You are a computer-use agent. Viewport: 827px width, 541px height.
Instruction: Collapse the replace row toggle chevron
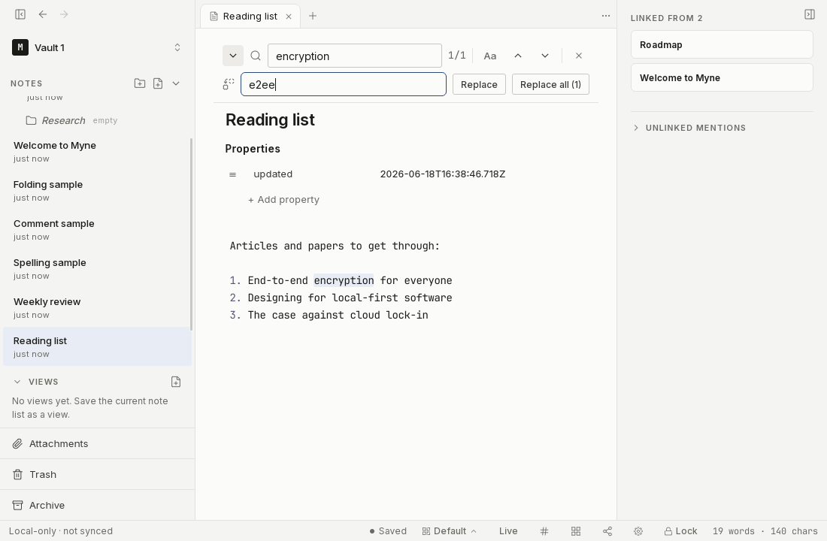(232, 56)
